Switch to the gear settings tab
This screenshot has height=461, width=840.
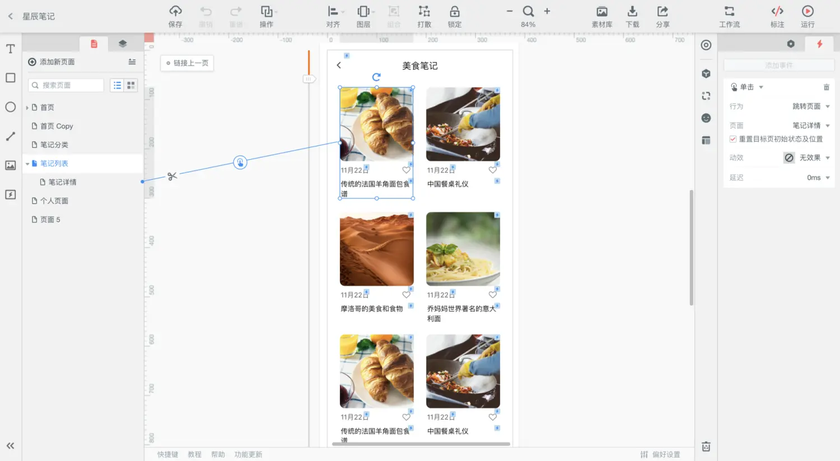click(791, 44)
